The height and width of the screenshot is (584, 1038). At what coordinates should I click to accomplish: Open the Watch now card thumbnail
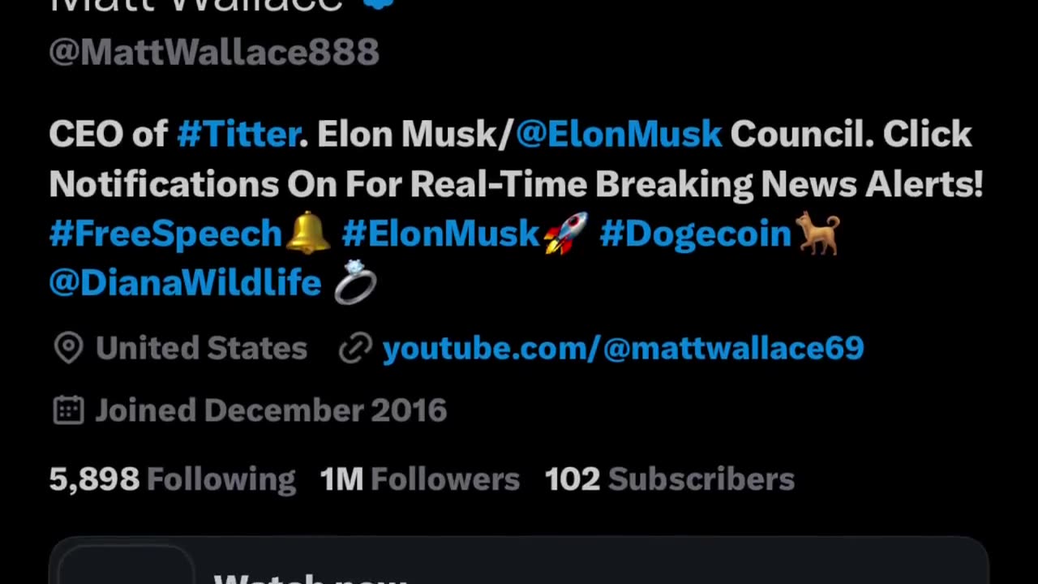pyautogui.click(x=126, y=564)
